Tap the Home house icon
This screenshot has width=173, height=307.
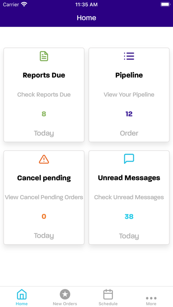(22, 294)
